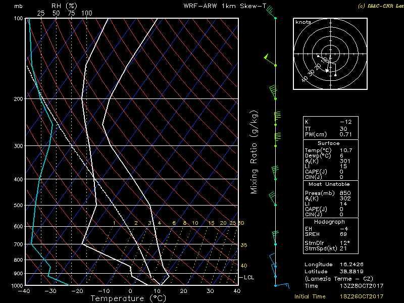The height and width of the screenshot is (303, 404).
Task: Select the "PW(cm)" value 0.71
Action: click(x=345, y=134)
